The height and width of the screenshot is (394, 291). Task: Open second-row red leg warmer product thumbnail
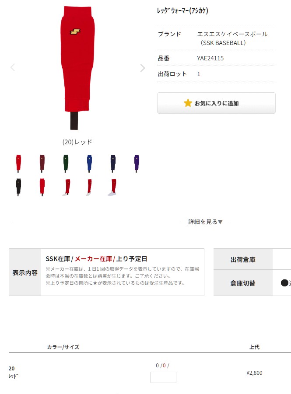42,187
